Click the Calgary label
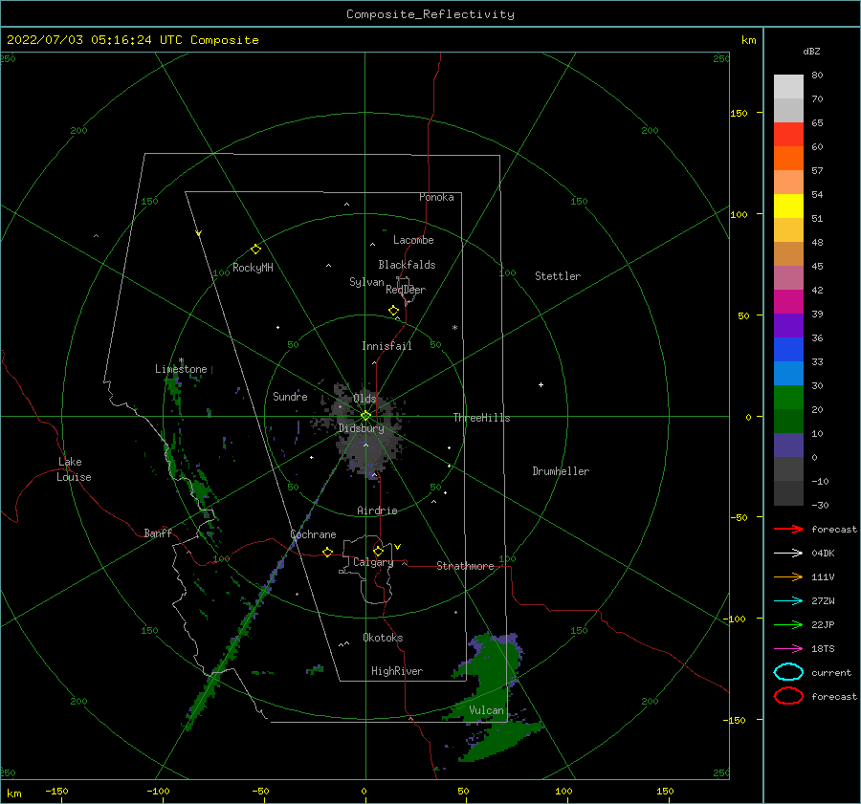Screen dimensions: 861x804 click(x=373, y=562)
